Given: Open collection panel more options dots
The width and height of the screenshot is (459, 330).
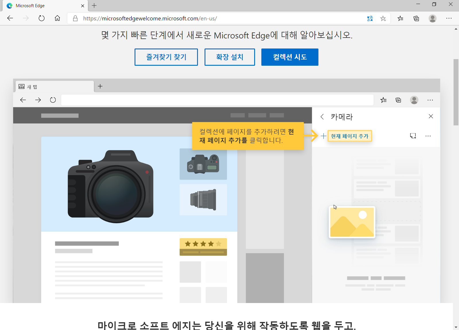Looking at the screenshot, I should [428, 136].
